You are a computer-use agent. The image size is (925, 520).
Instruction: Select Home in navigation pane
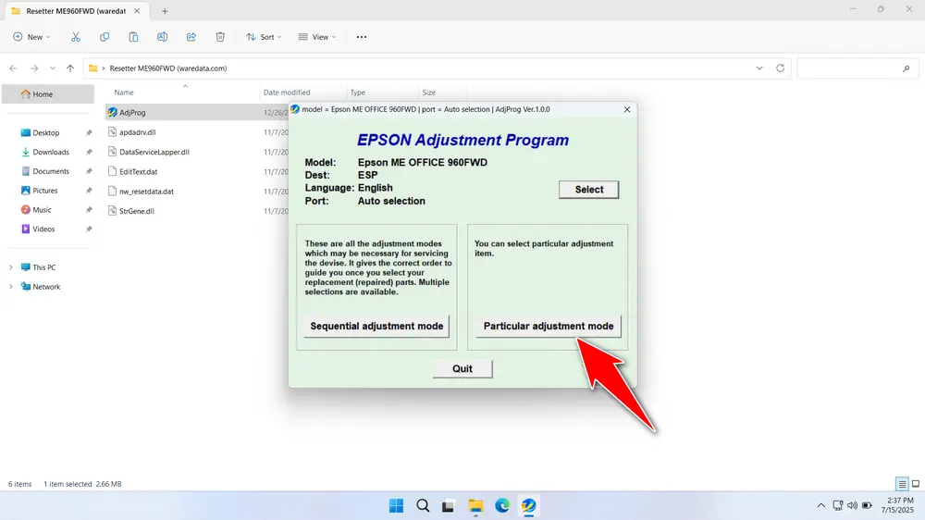click(48, 93)
